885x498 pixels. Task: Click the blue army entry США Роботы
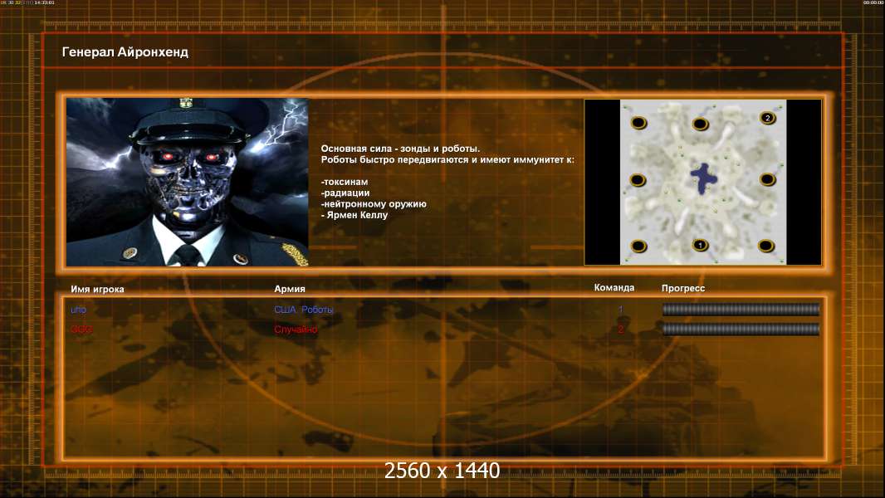[x=304, y=310]
